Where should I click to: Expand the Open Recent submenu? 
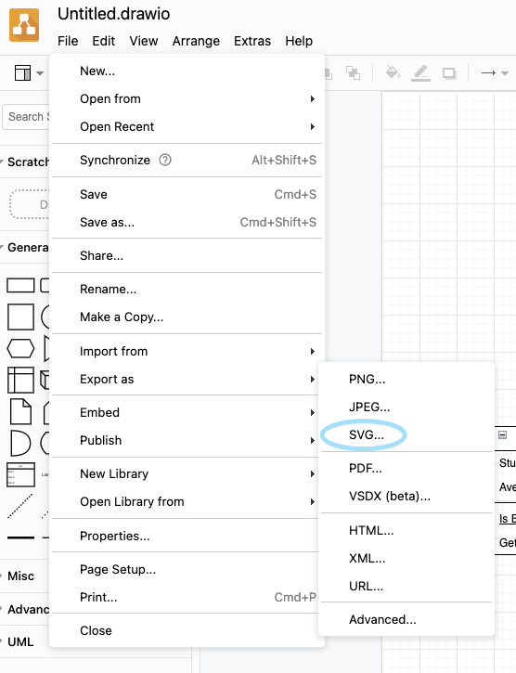coord(187,126)
